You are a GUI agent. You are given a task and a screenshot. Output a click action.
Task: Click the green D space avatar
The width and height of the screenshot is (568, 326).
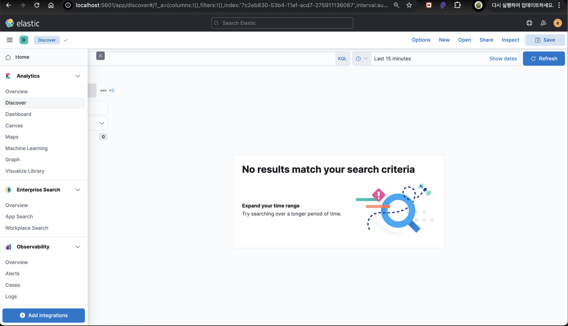(x=24, y=40)
